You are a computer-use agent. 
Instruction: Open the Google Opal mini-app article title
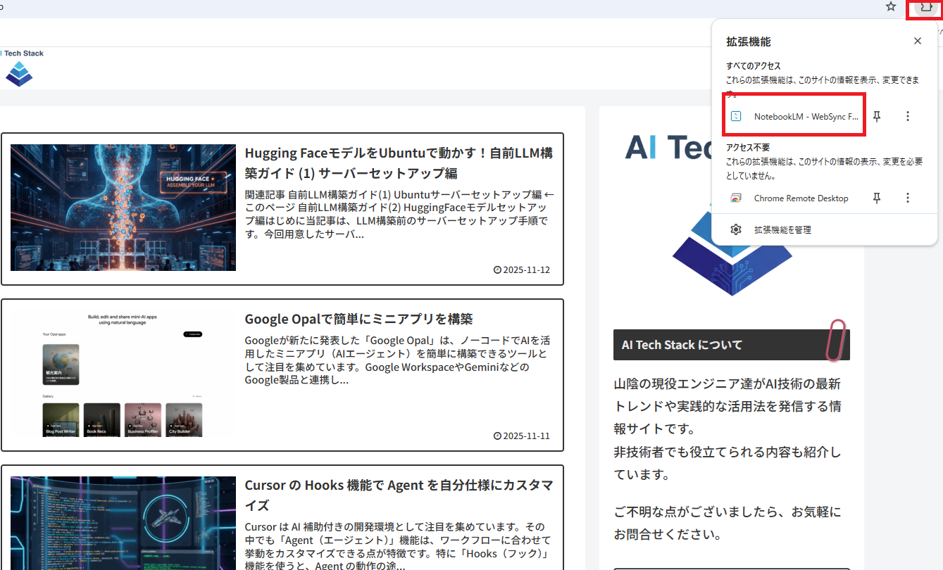coord(358,319)
